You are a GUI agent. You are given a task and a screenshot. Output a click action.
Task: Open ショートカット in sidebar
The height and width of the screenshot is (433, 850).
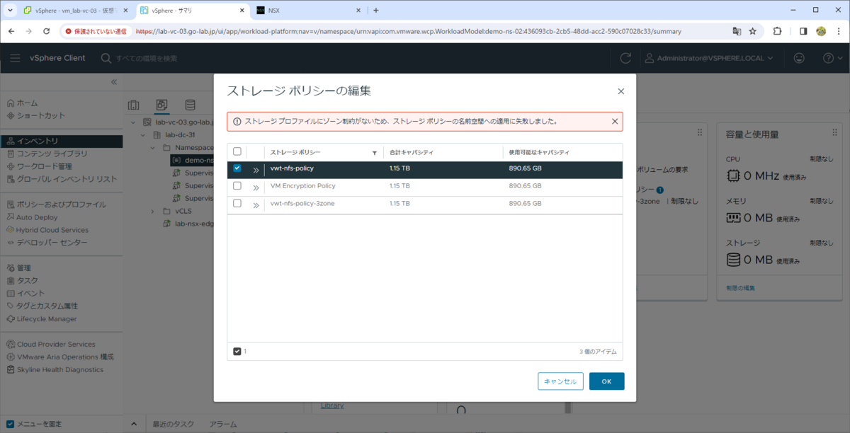(x=35, y=115)
